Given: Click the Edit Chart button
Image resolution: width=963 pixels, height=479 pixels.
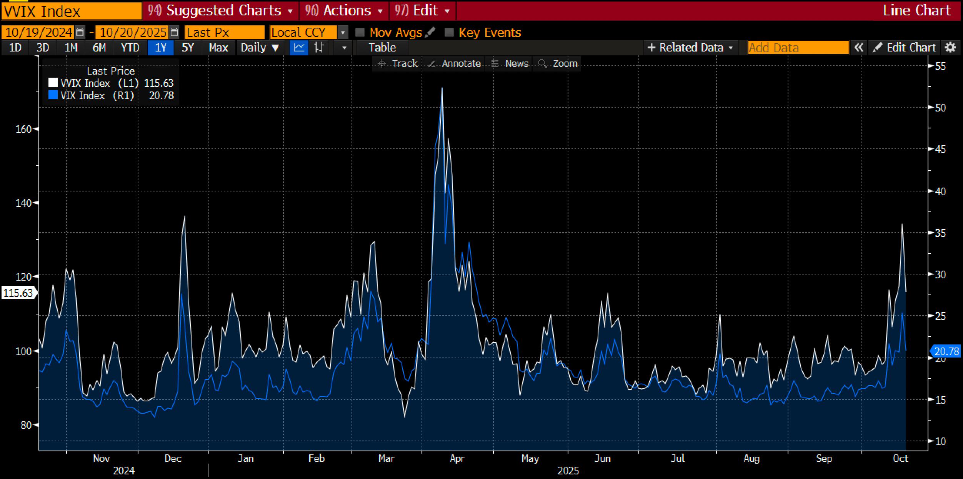Looking at the screenshot, I should pos(905,48).
